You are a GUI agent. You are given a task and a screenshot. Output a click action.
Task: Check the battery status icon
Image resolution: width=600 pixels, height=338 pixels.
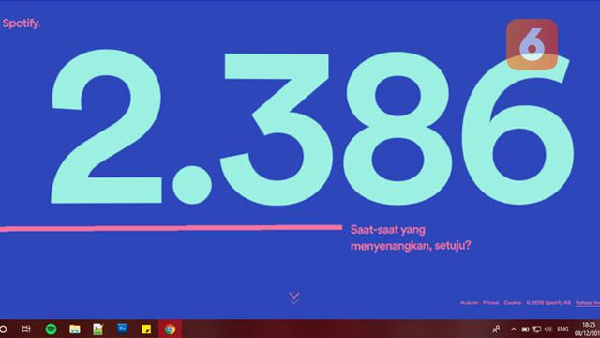click(525, 330)
